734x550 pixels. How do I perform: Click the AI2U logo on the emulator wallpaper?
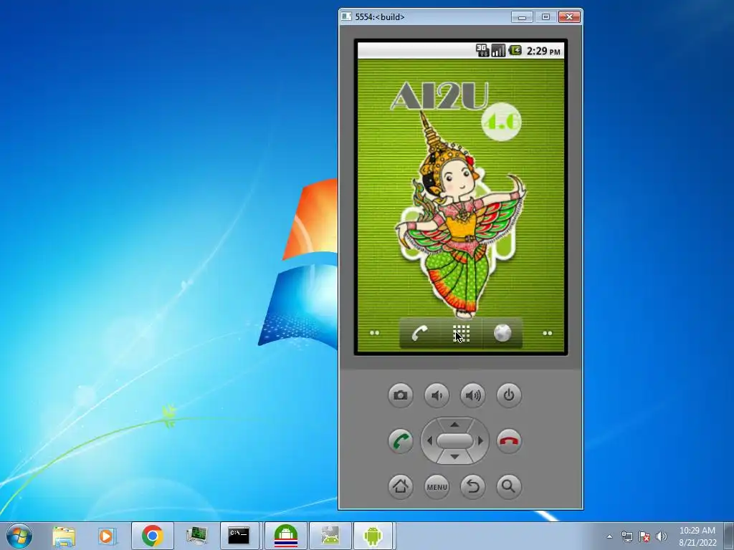click(x=439, y=96)
